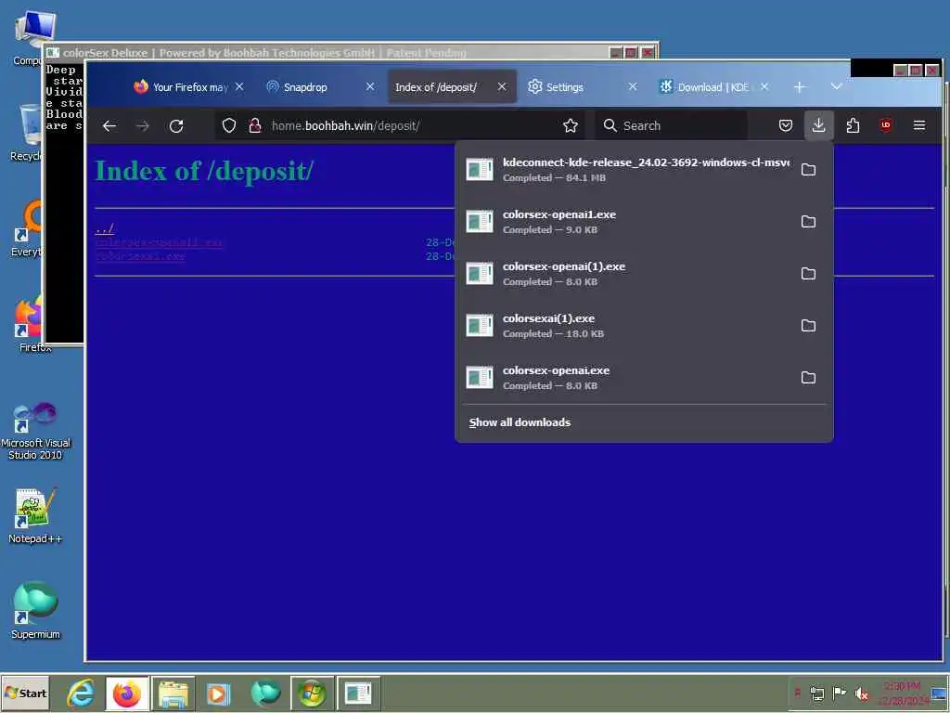Reload the page with the refresh icon
Viewport: 950px width, 713px height.
pos(176,126)
